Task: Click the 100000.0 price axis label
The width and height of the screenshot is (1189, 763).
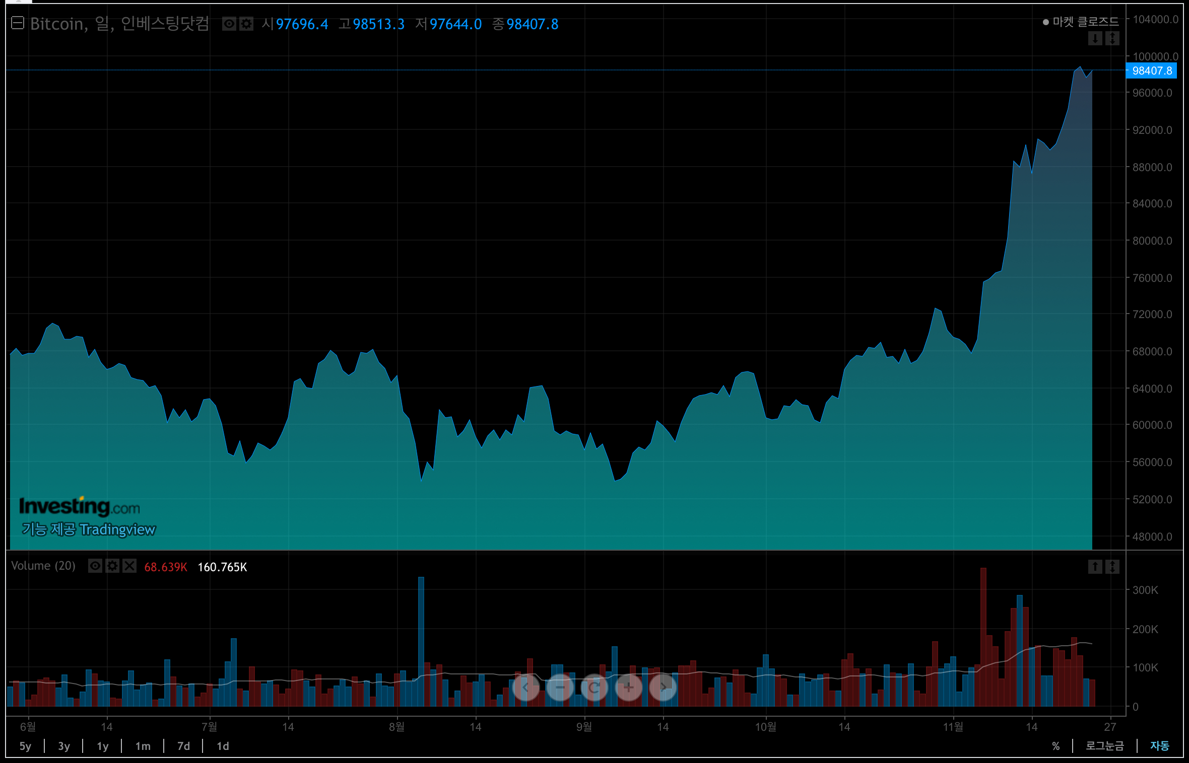Action: click(1155, 56)
